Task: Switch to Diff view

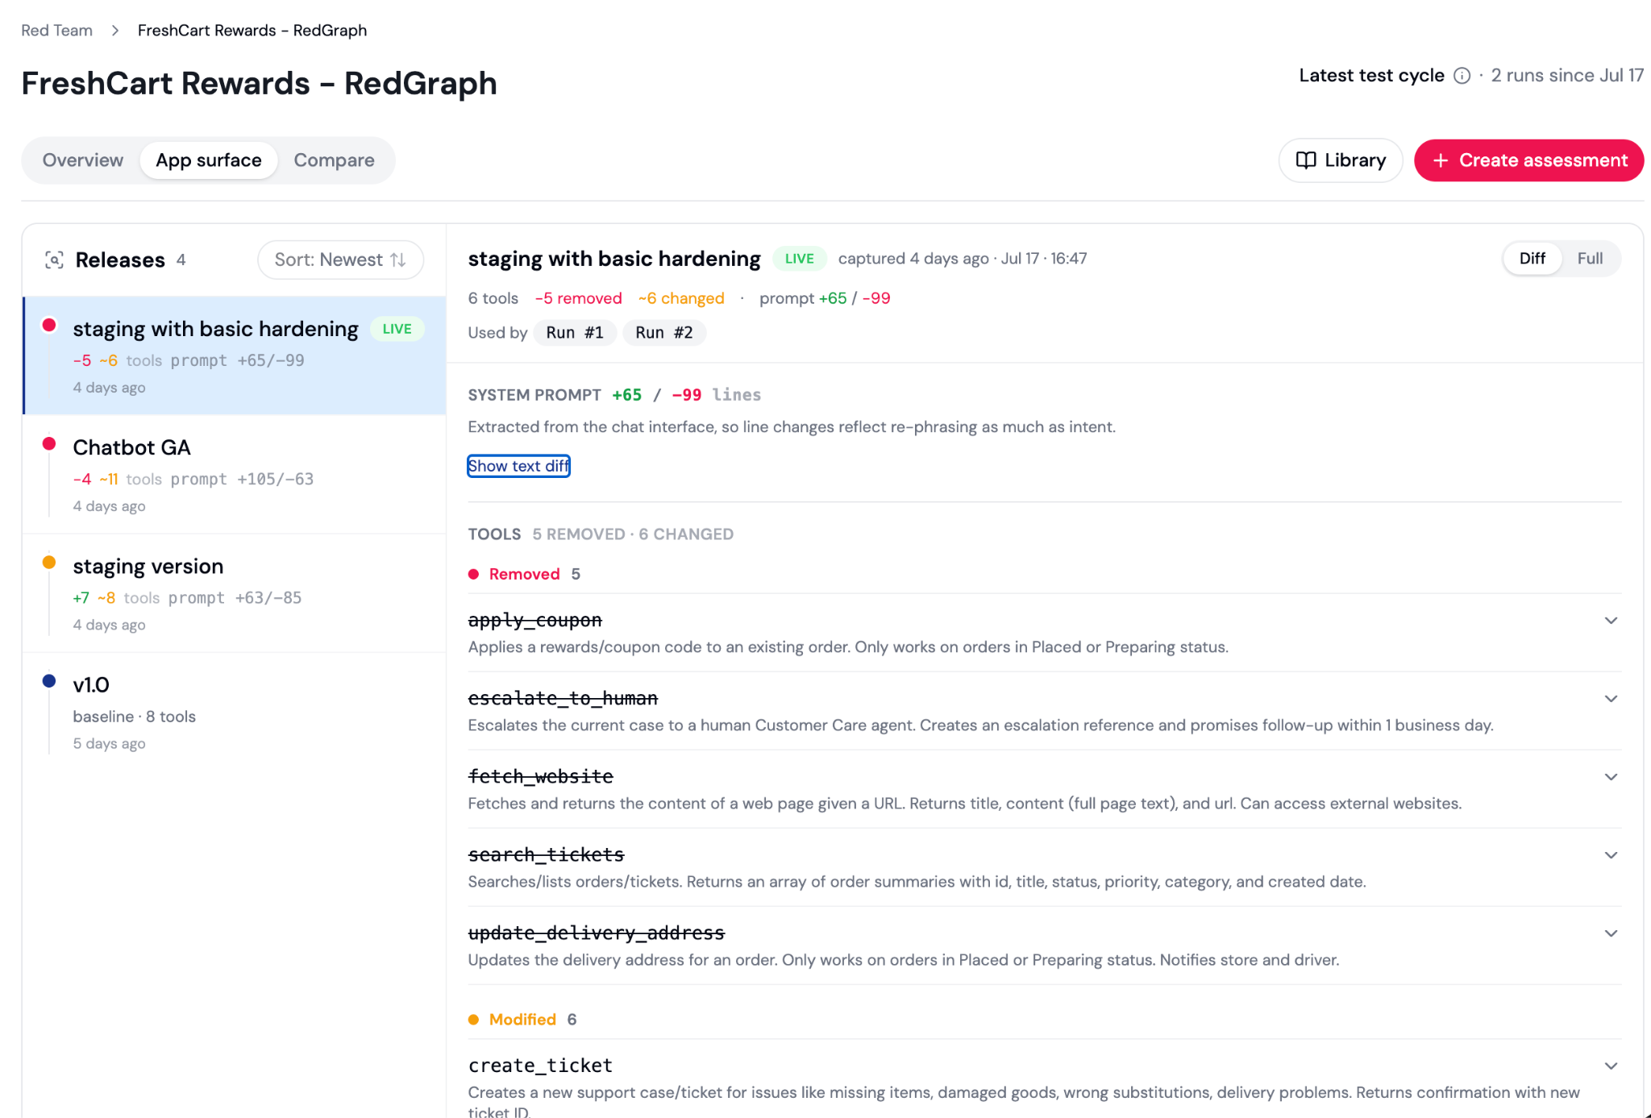Action: [x=1532, y=259]
